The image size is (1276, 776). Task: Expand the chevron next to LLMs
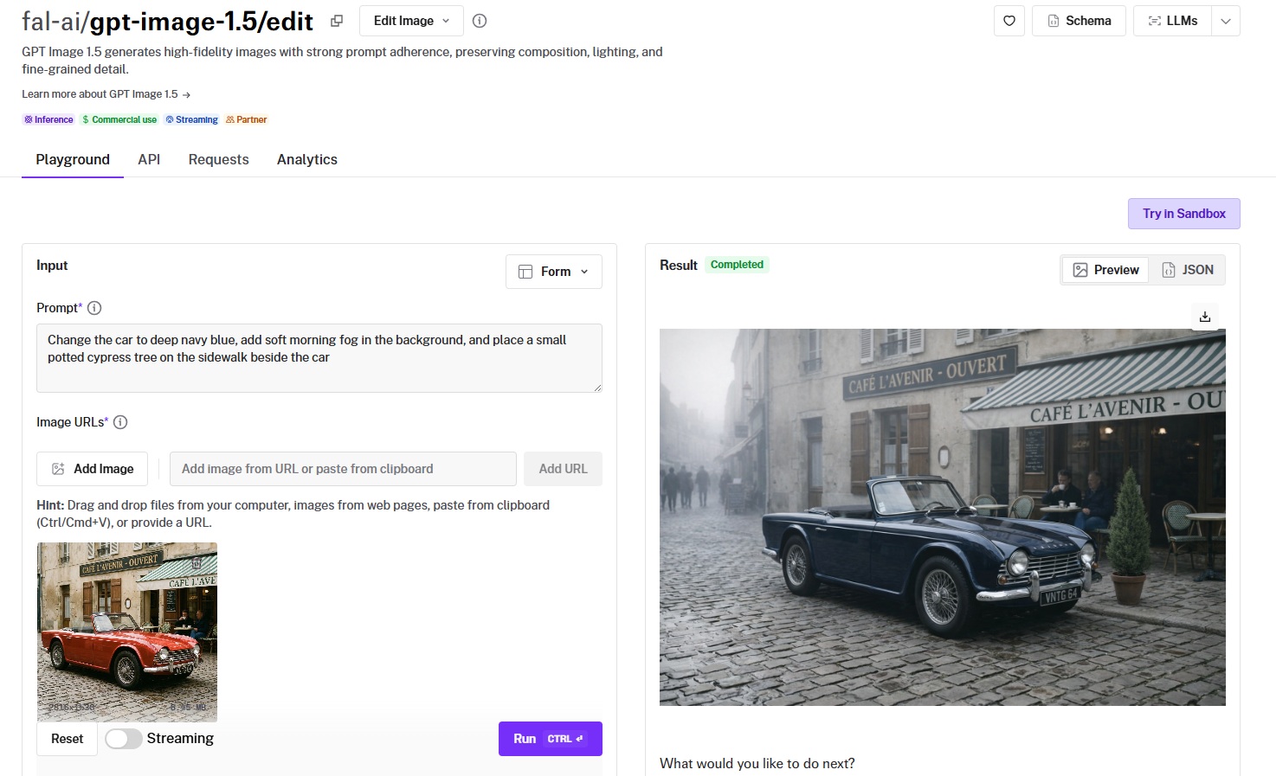click(x=1226, y=21)
